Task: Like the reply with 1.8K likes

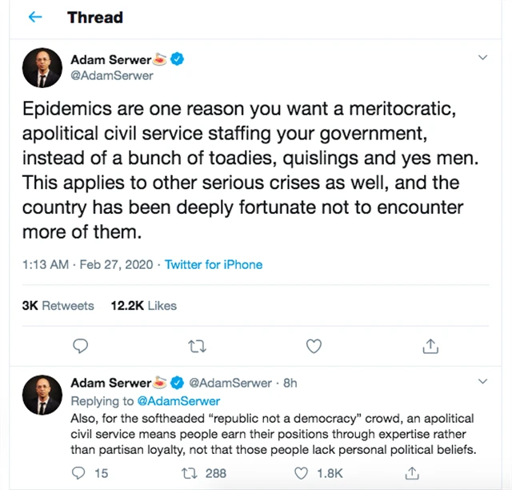Action: 302,473
